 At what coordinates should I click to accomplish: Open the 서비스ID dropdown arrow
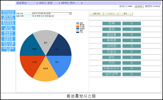pos(70,14)
